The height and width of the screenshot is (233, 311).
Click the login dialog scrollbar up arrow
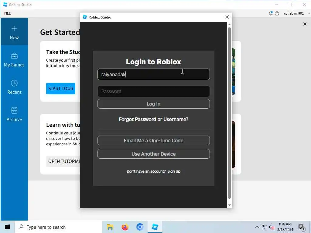(x=230, y=24)
